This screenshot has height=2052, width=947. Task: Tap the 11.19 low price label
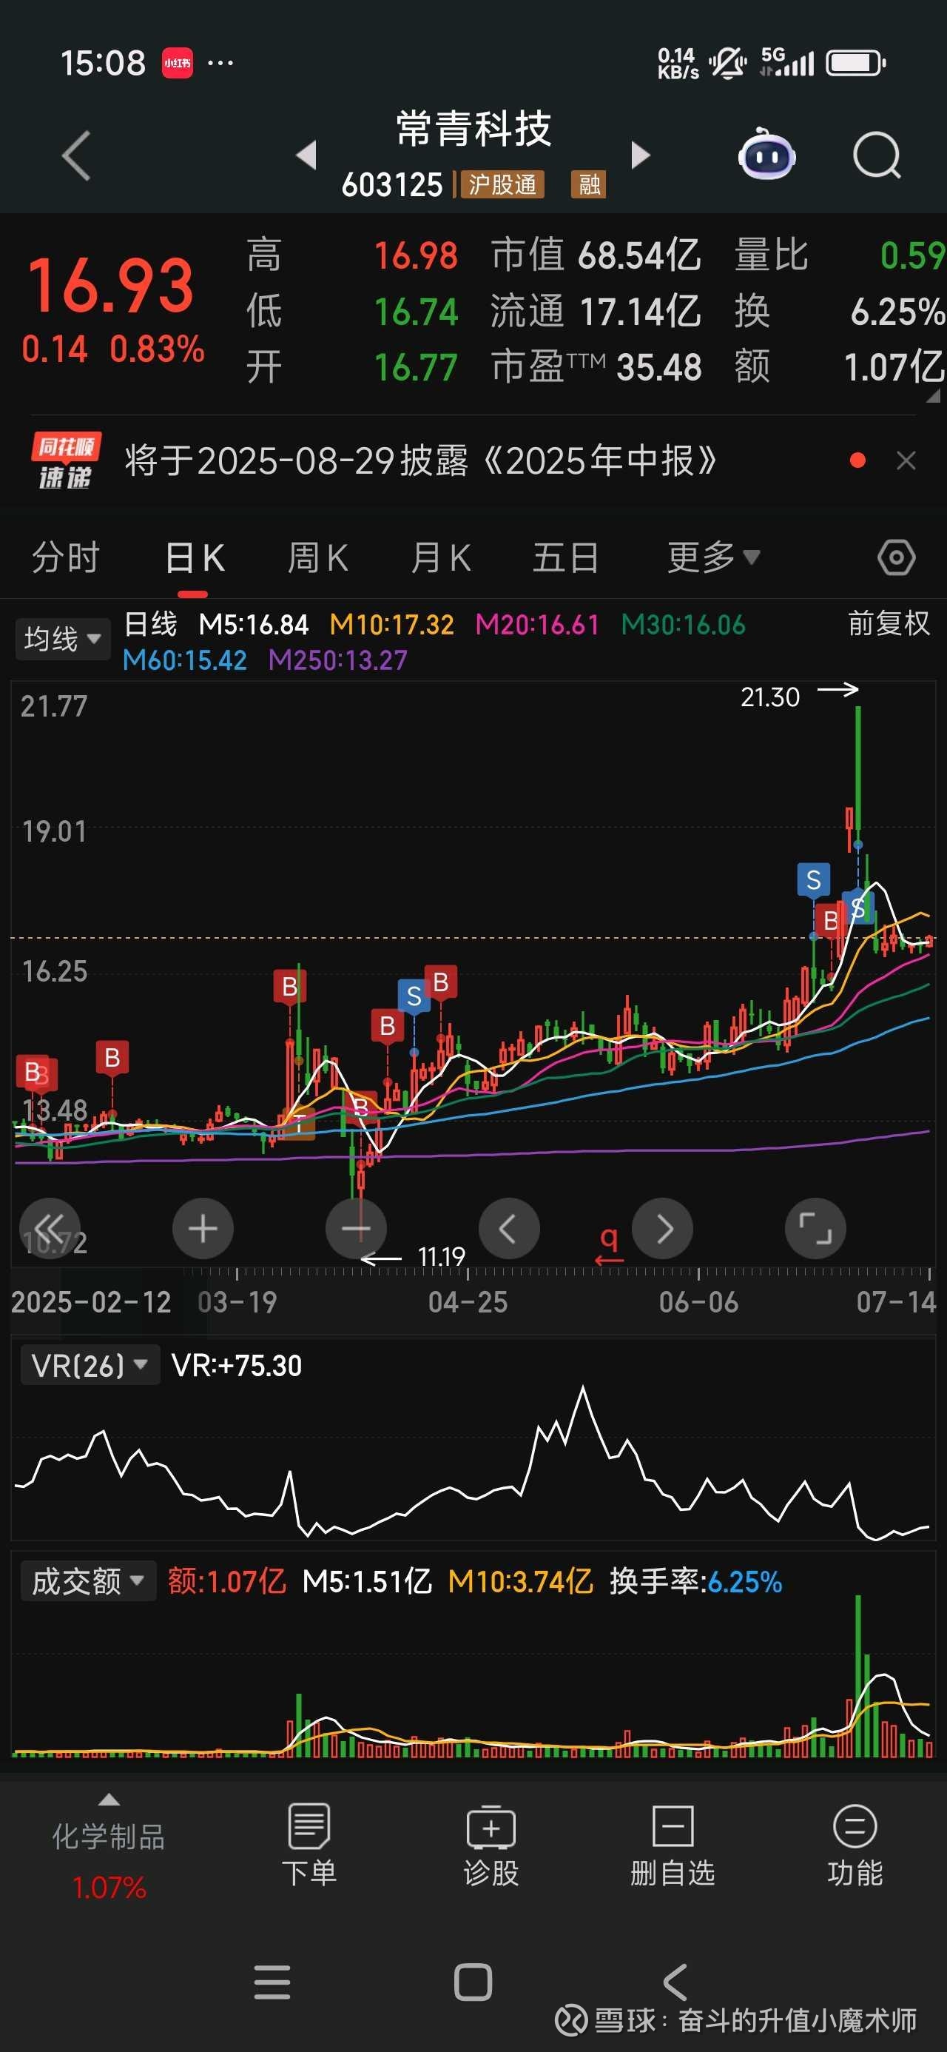coord(441,1257)
